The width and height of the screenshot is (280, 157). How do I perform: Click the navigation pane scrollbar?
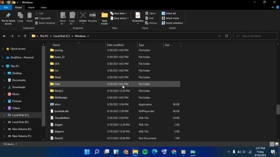(x=43, y=85)
